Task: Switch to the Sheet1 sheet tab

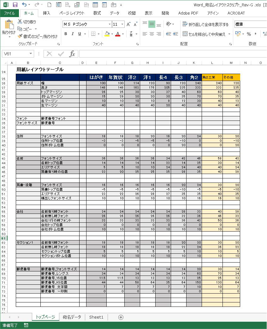Action: (96, 317)
